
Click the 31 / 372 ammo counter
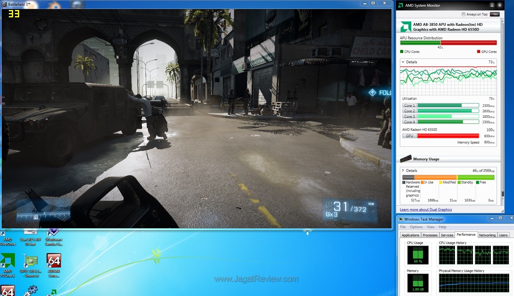click(350, 207)
